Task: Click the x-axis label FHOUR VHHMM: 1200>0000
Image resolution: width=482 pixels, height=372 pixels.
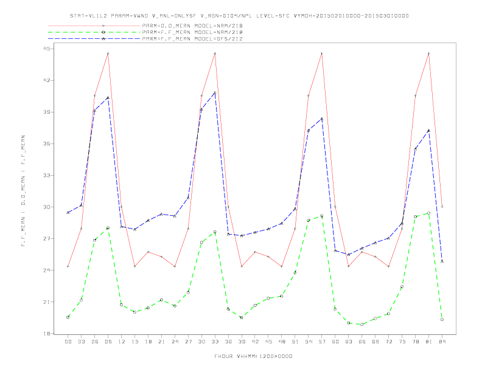Action: click(x=253, y=356)
